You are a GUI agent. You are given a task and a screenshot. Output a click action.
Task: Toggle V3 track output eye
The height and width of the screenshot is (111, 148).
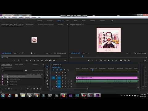click(x=65, y=72)
